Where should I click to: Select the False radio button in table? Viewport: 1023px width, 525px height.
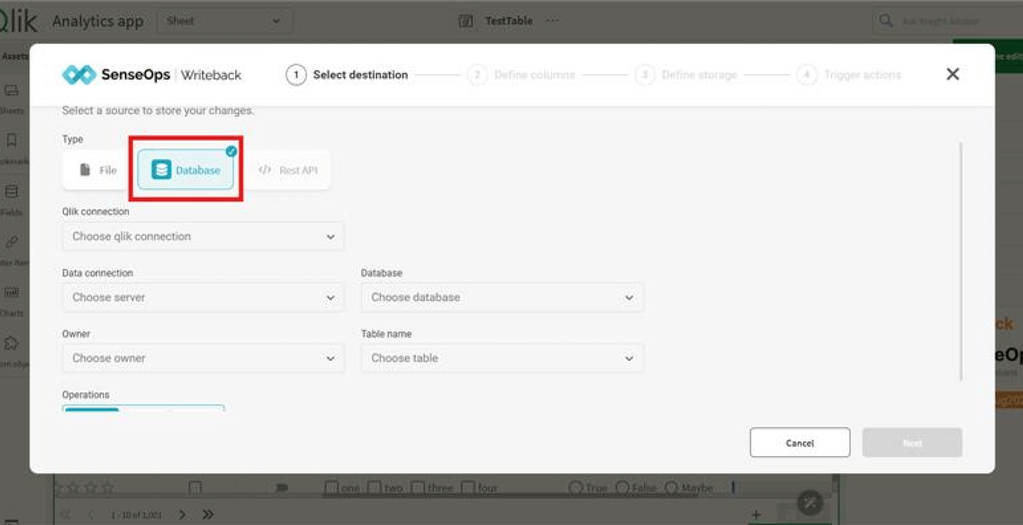(x=623, y=488)
